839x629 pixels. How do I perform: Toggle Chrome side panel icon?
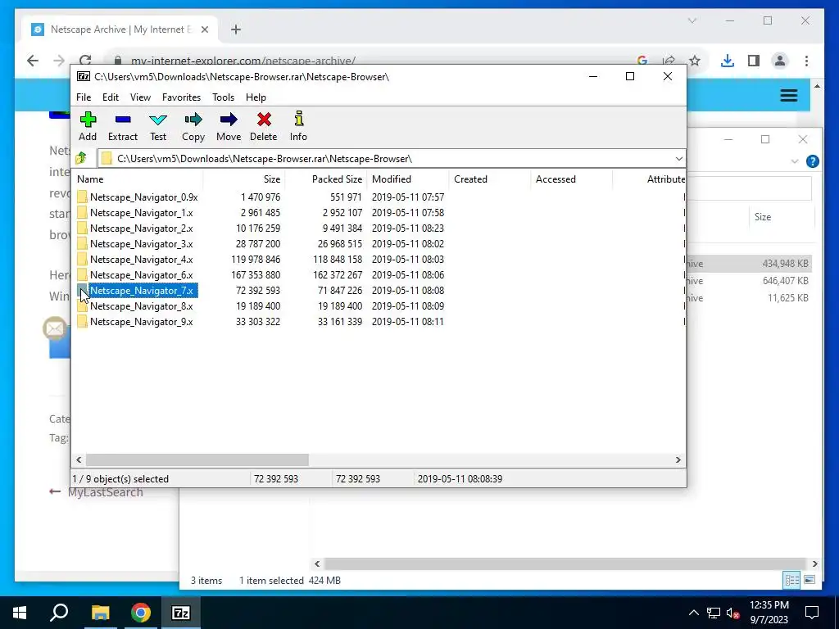click(x=754, y=61)
